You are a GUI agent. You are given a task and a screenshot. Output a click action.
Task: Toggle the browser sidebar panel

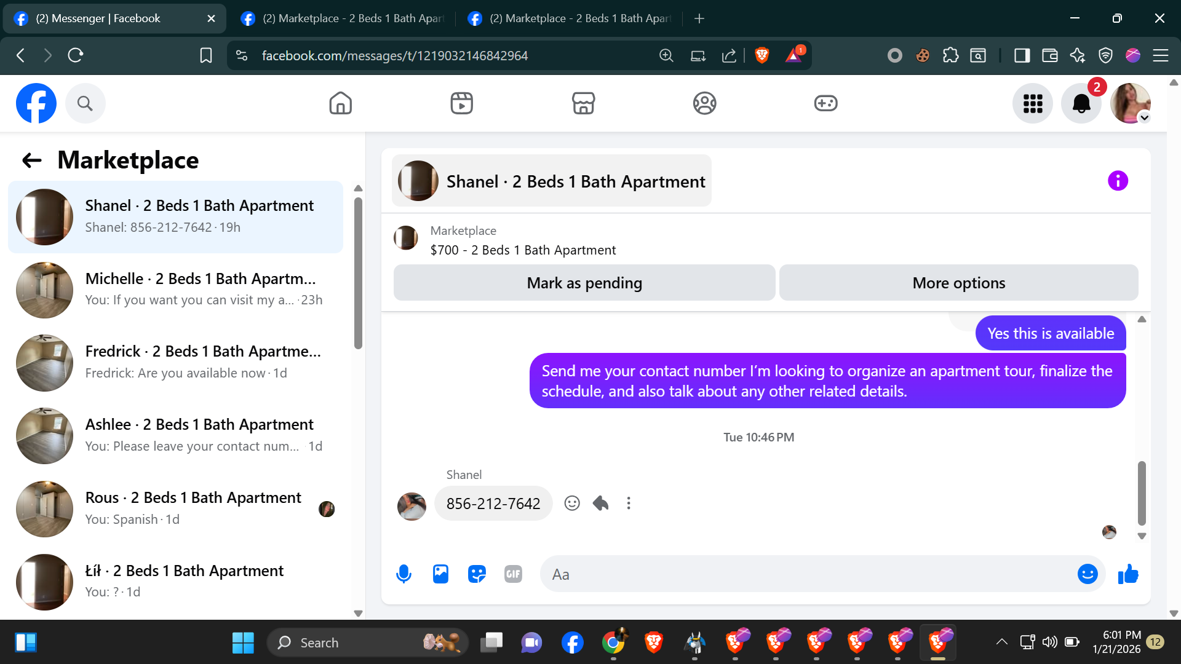(1022, 55)
